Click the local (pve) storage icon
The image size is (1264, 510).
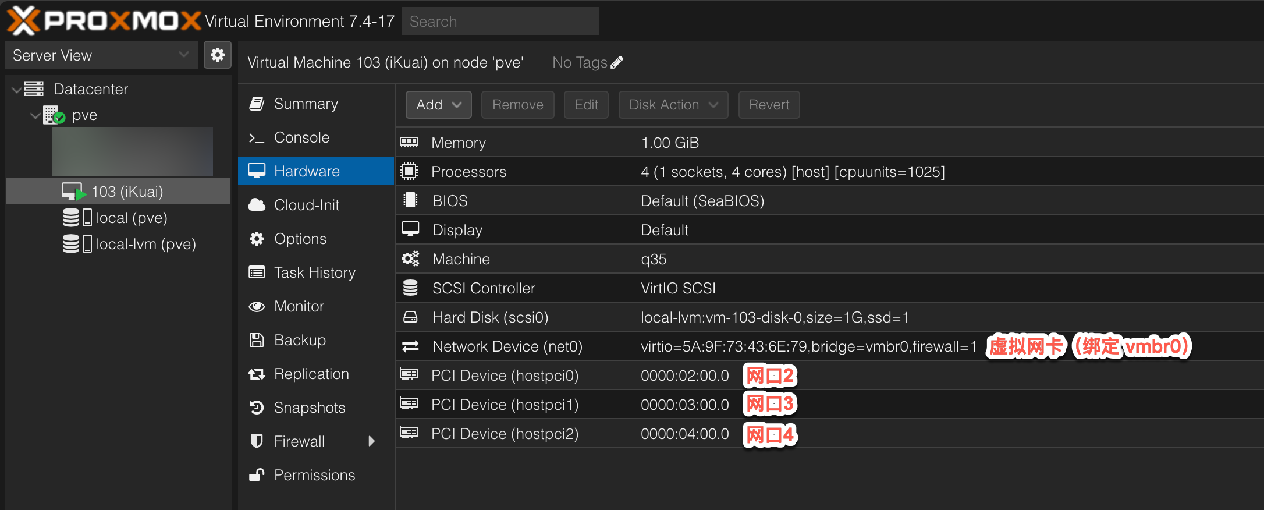click(x=77, y=218)
